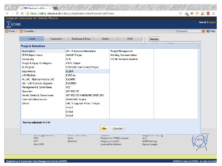Viewport: 222px width, 166px height.
Task: Click into the Portal search field
Action: point(188,31)
